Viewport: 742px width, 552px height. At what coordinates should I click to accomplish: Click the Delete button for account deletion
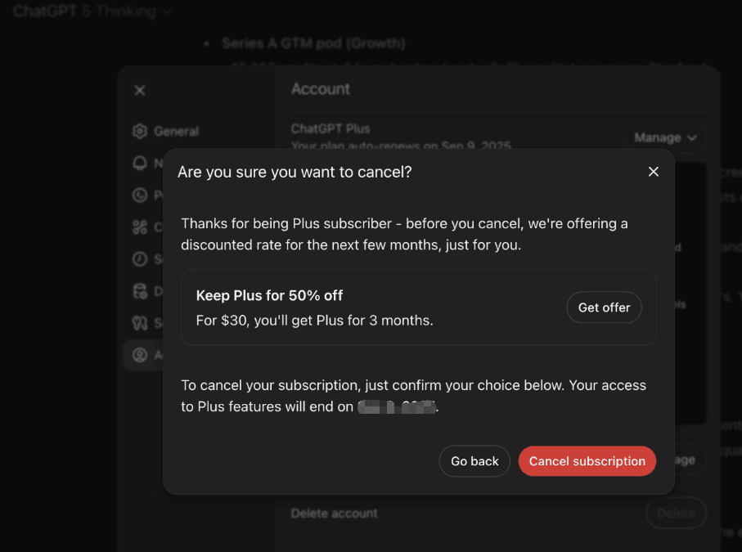[676, 513]
